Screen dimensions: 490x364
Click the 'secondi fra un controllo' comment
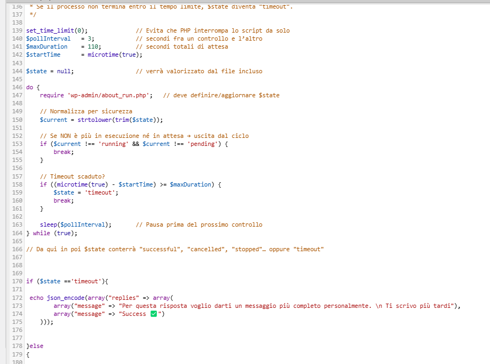[199, 39]
